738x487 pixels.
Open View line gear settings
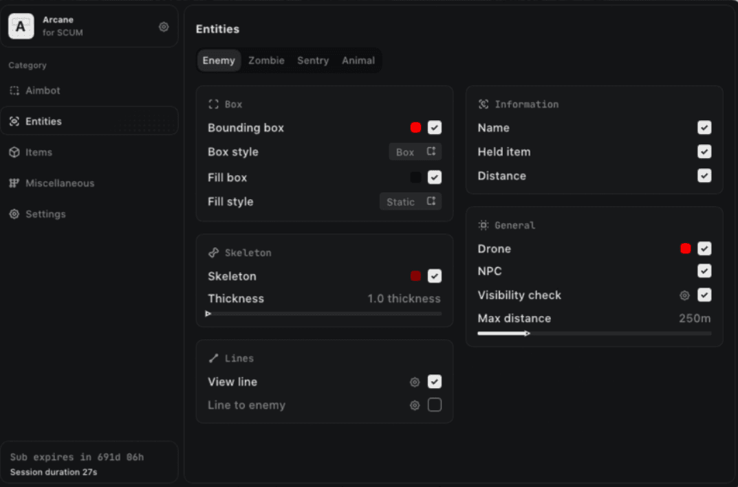pos(415,382)
